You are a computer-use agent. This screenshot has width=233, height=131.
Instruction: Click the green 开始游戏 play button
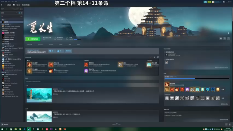(x=33, y=39)
